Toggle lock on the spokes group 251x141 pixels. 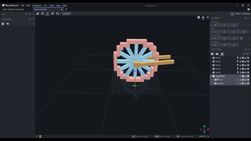pyautogui.click(x=246, y=83)
